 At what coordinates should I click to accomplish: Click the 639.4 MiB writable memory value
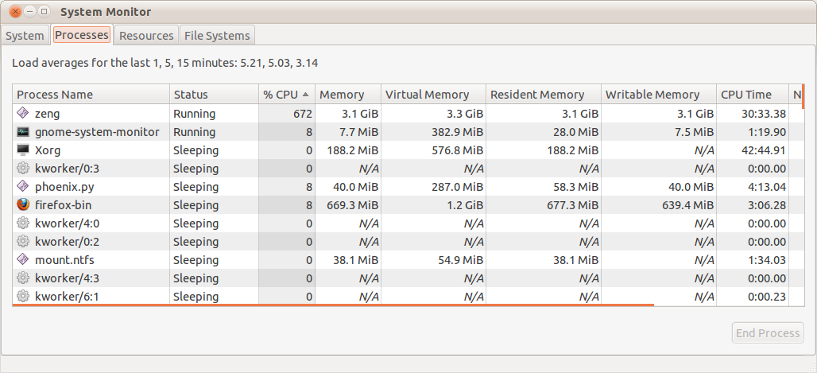(x=687, y=204)
